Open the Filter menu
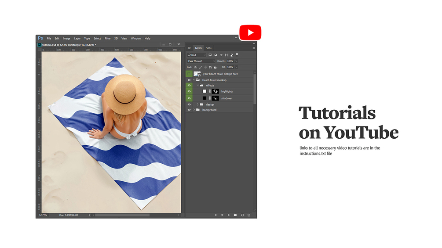The height and width of the screenshot is (248, 442). (108, 39)
